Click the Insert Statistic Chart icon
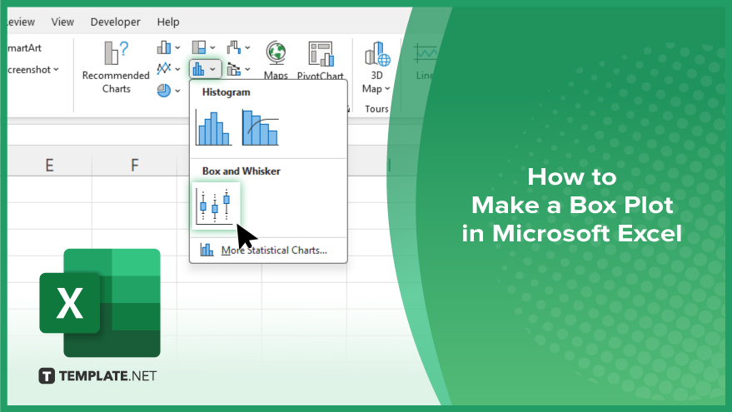 [x=198, y=69]
